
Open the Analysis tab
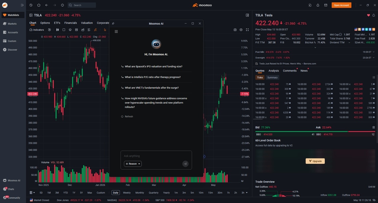[x=274, y=71]
